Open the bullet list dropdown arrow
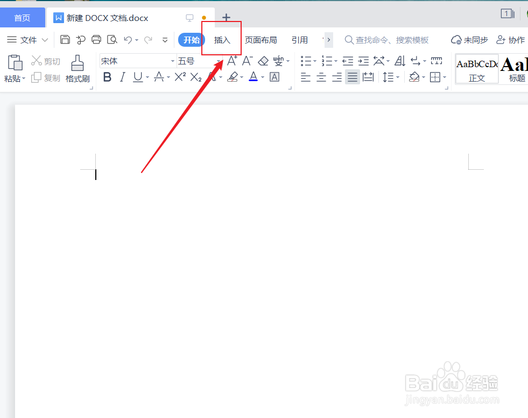528x418 pixels. [x=315, y=61]
